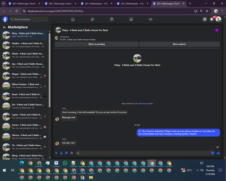Image resolution: width=226 pixels, height=181 pixels.
Task: Click the Mark as pending button
Action: coord(97,44)
